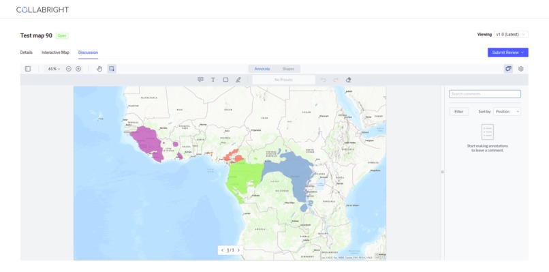
Task: Zoom in with the plus icon
Action: (x=78, y=69)
